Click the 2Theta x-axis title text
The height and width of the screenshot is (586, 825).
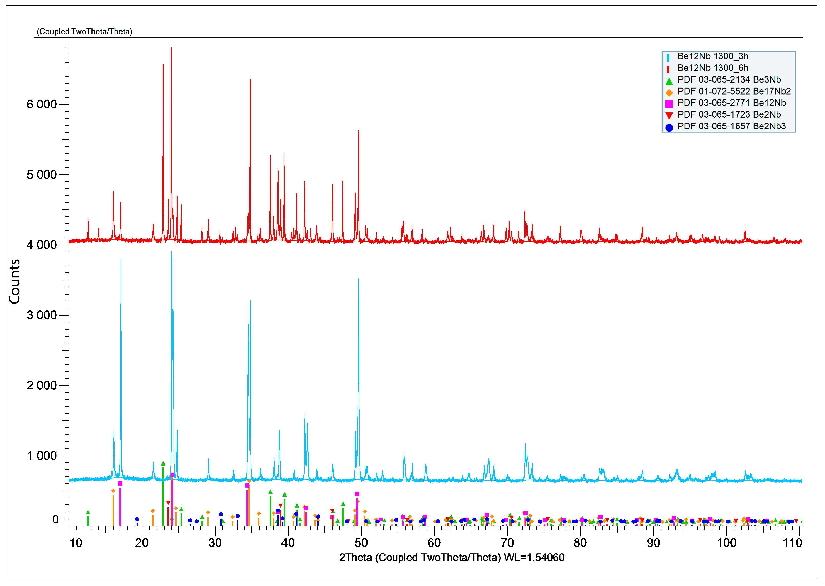click(x=452, y=558)
